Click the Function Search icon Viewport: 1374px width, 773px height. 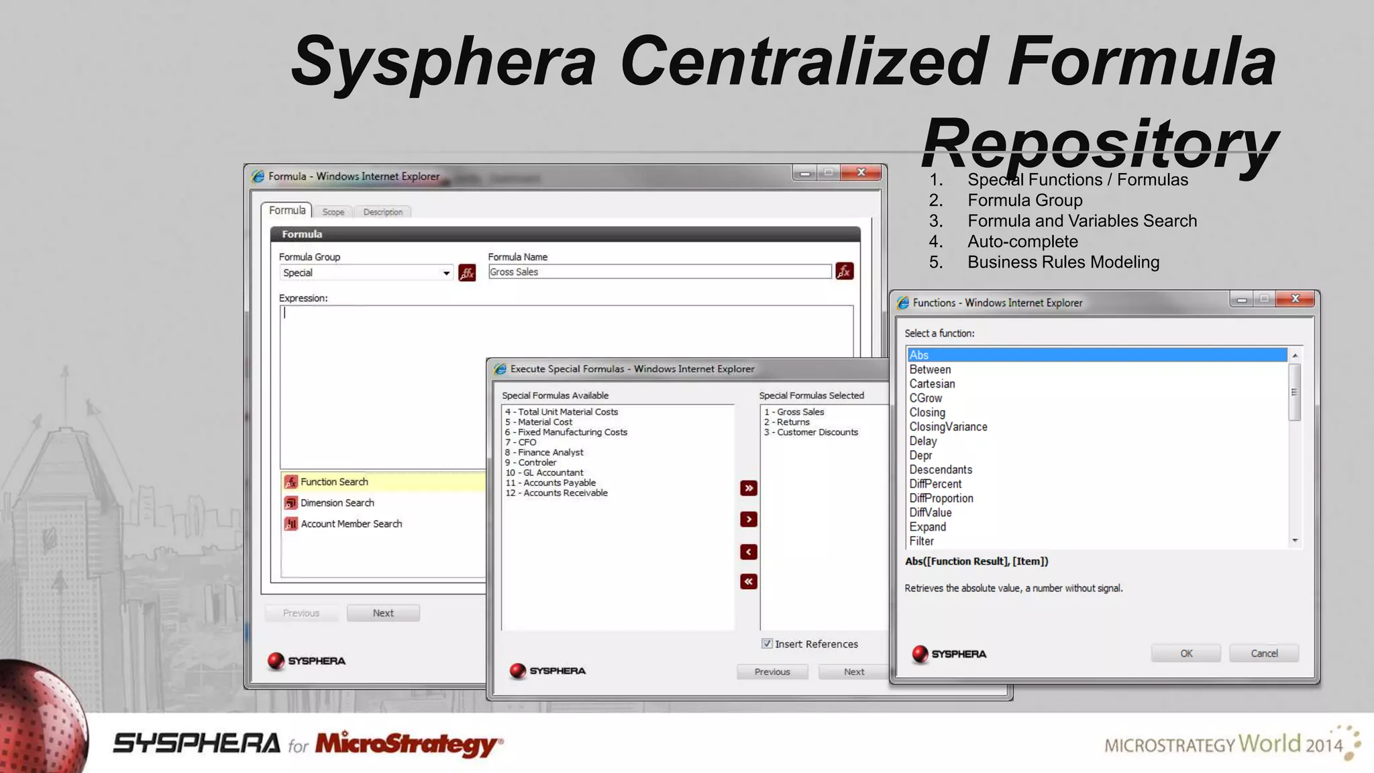290,482
